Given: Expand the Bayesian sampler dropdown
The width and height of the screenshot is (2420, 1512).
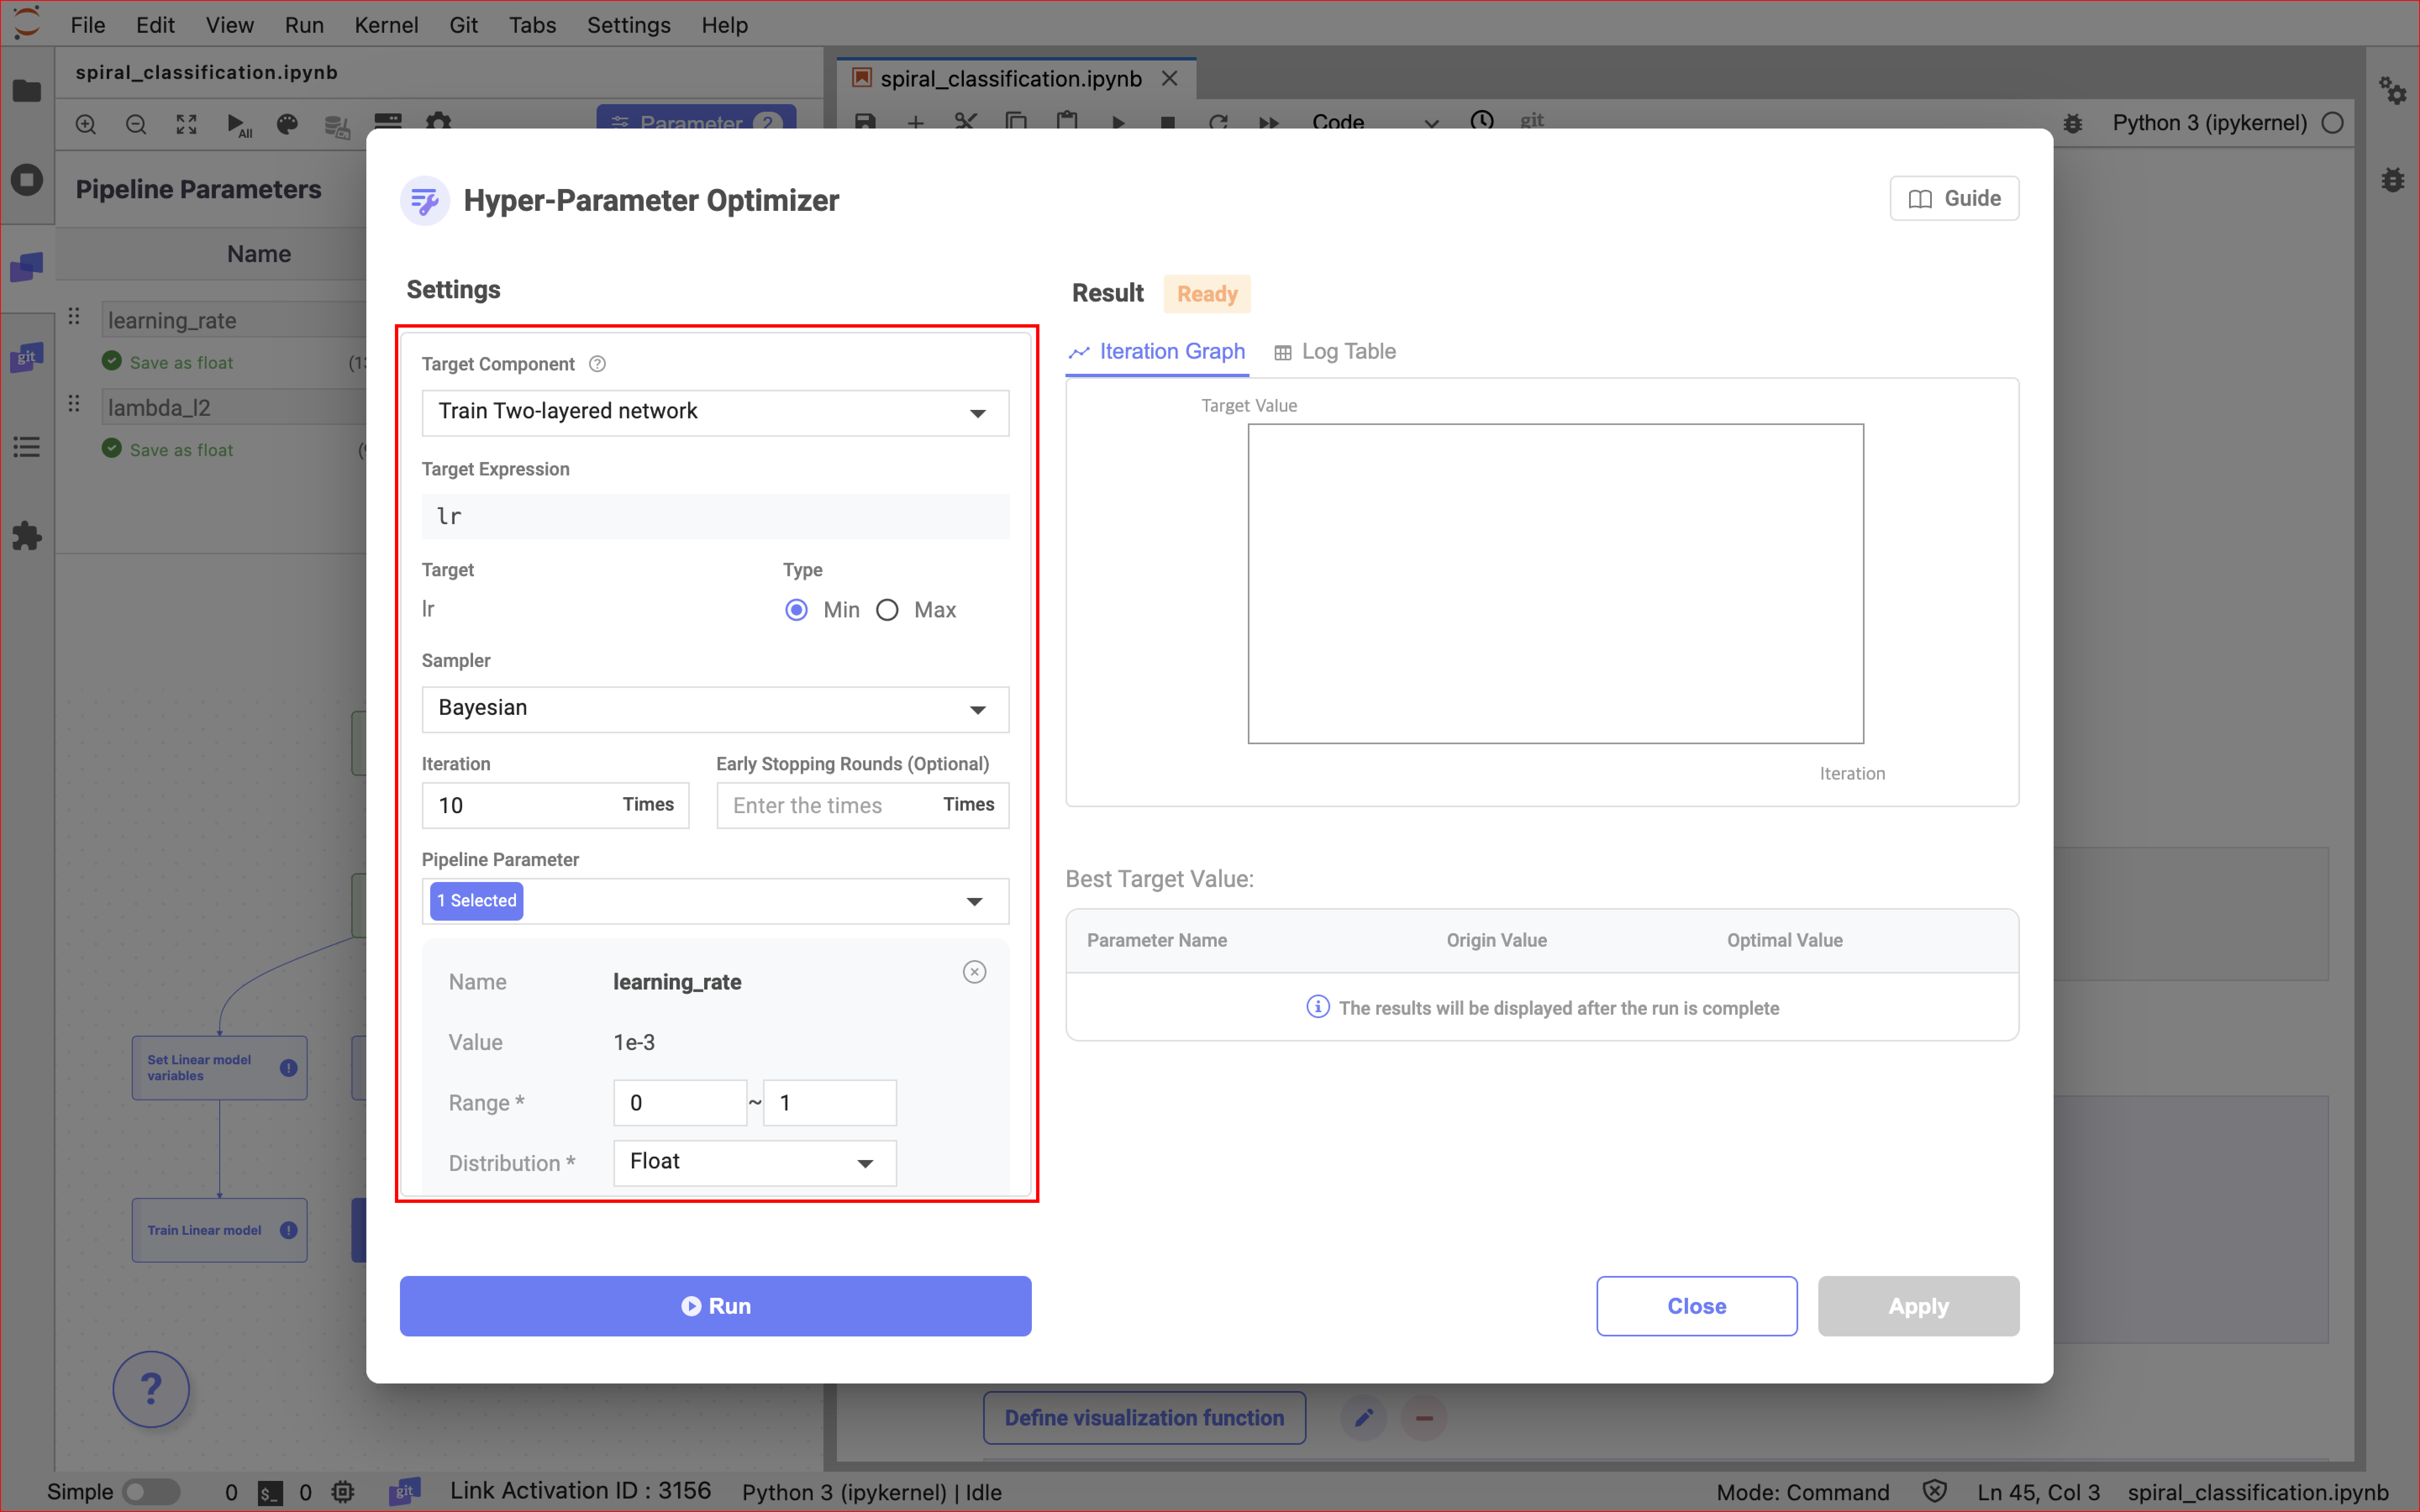Looking at the screenshot, I should click(715, 709).
